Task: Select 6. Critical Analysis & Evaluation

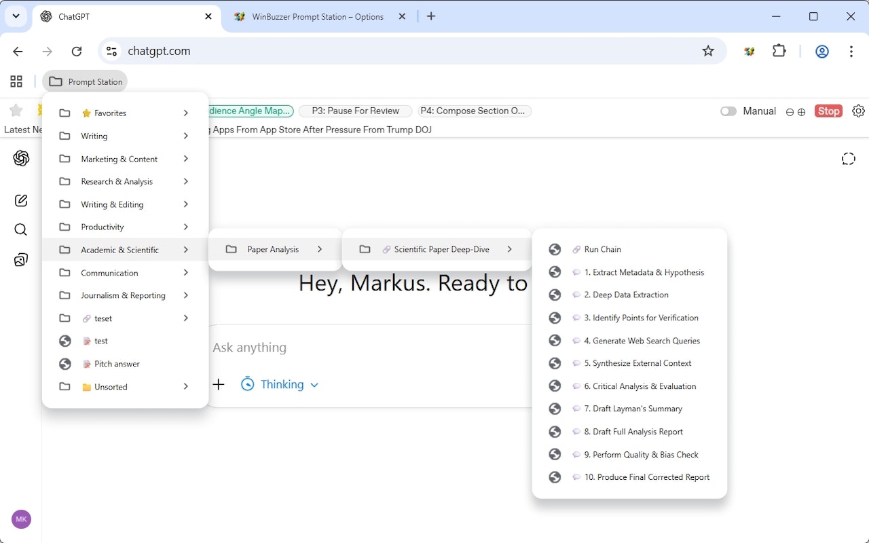Action: point(629,386)
